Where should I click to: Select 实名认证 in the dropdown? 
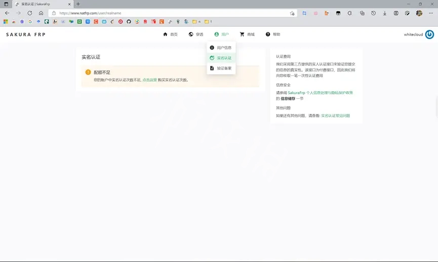[x=221, y=58]
